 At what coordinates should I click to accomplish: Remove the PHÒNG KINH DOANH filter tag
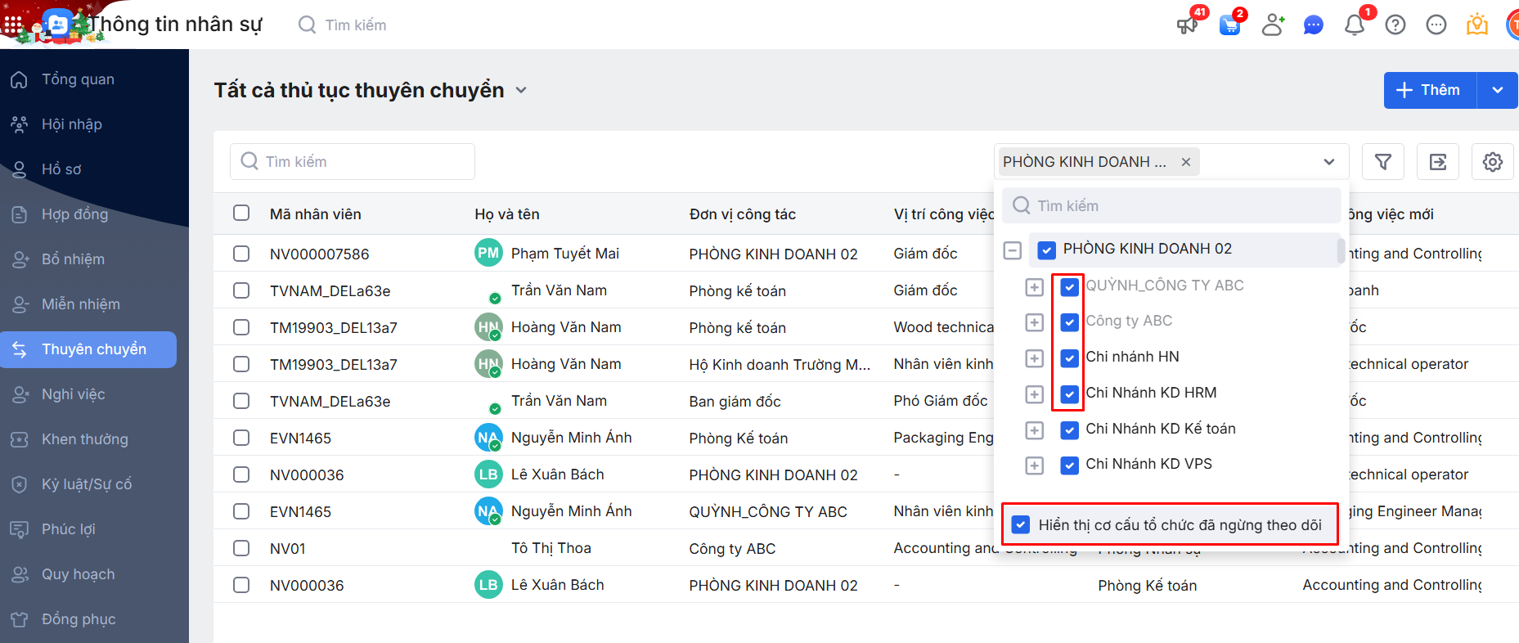click(1186, 162)
